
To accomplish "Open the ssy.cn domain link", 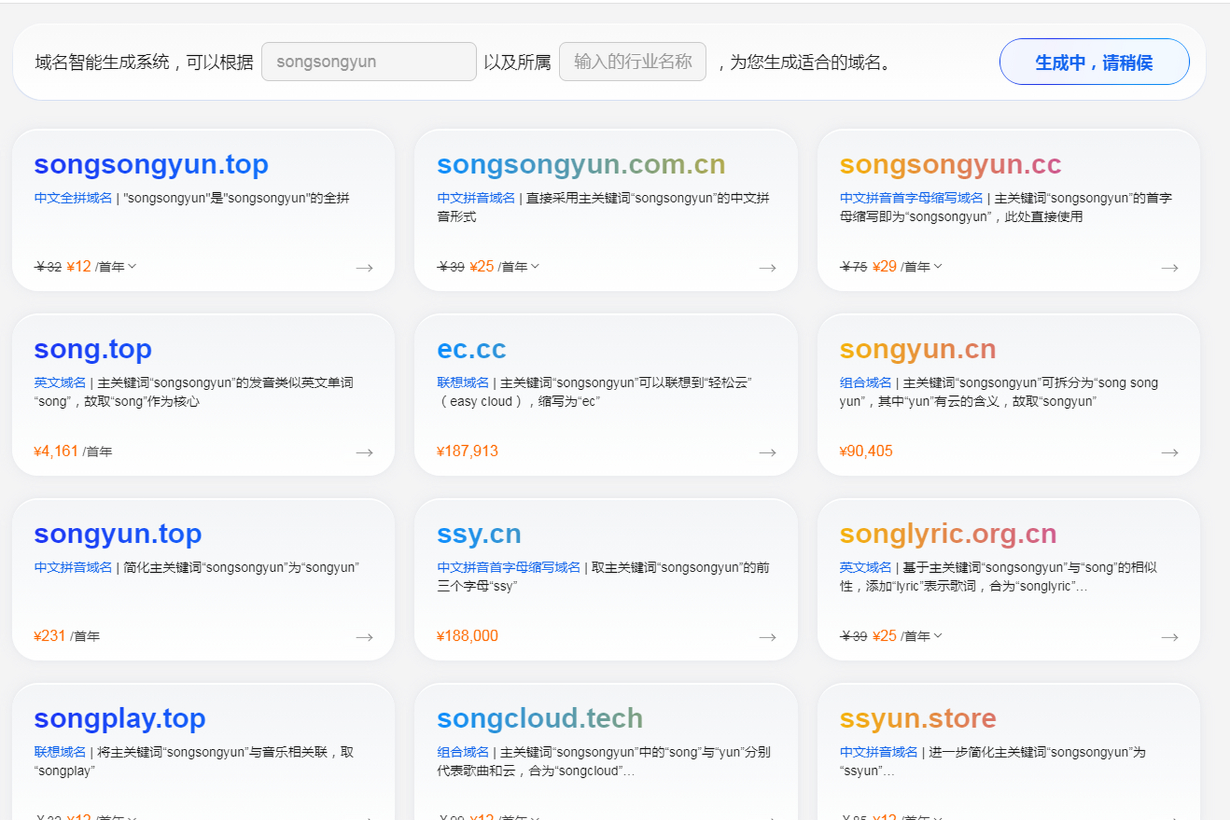I will tap(479, 534).
